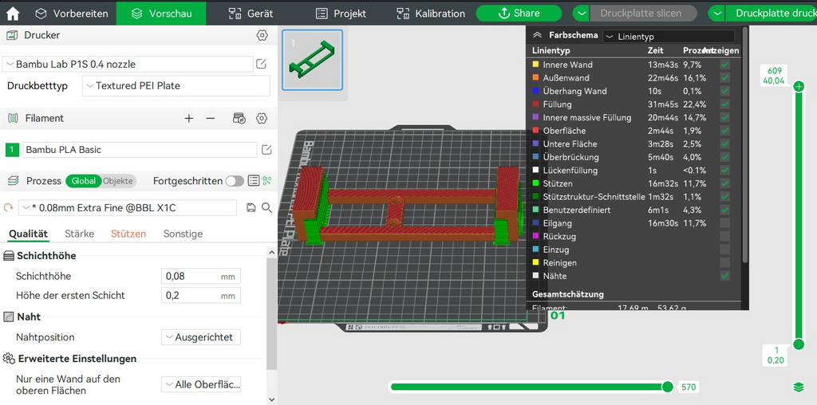Image resolution: width=817 pixels, height=405 pixels.
Task: Switch process scope to Objekte
Action: (118, 181)
